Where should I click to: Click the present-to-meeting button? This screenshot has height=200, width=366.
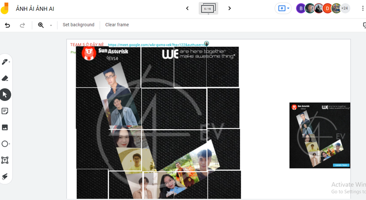(x=282, y=8)
